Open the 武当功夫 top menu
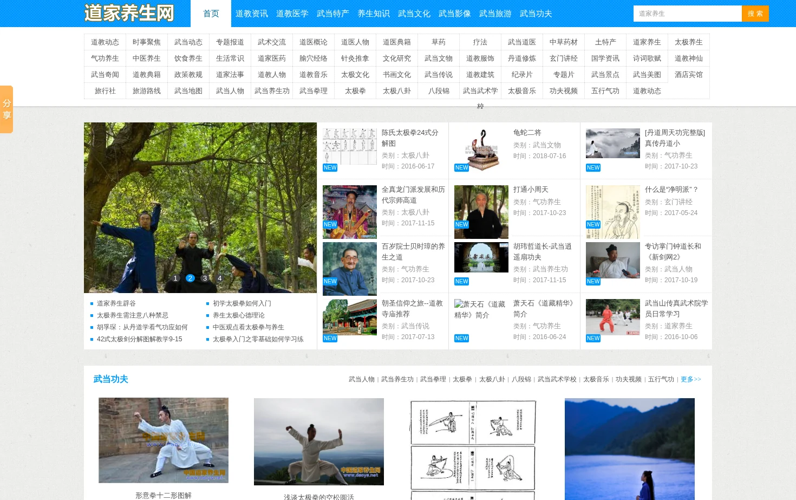This screenshot has height=500, width=796. [536, 14]
